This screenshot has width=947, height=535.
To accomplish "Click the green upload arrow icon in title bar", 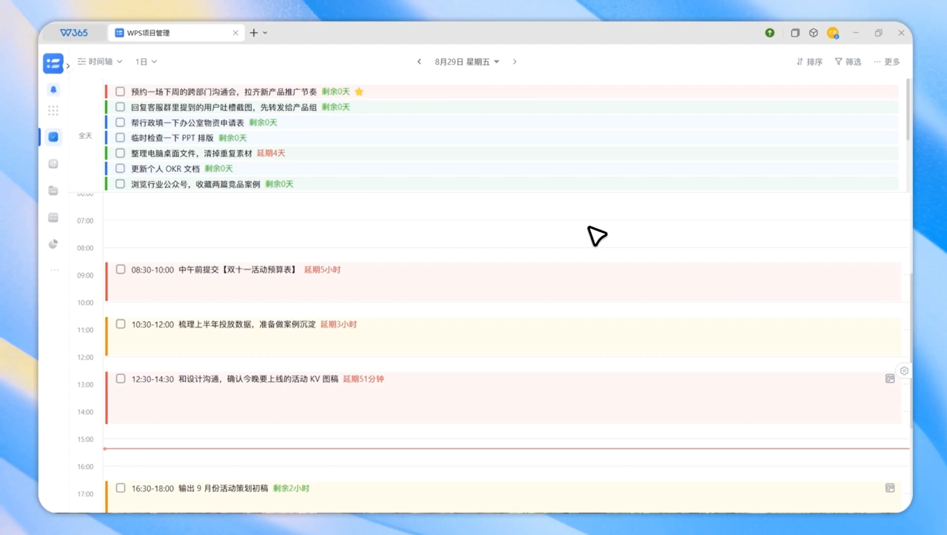I will (769, 33).
